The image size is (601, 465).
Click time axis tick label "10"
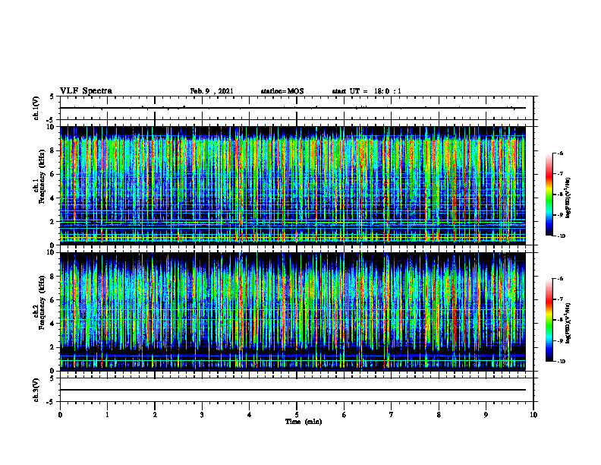(x=533, y=415)
